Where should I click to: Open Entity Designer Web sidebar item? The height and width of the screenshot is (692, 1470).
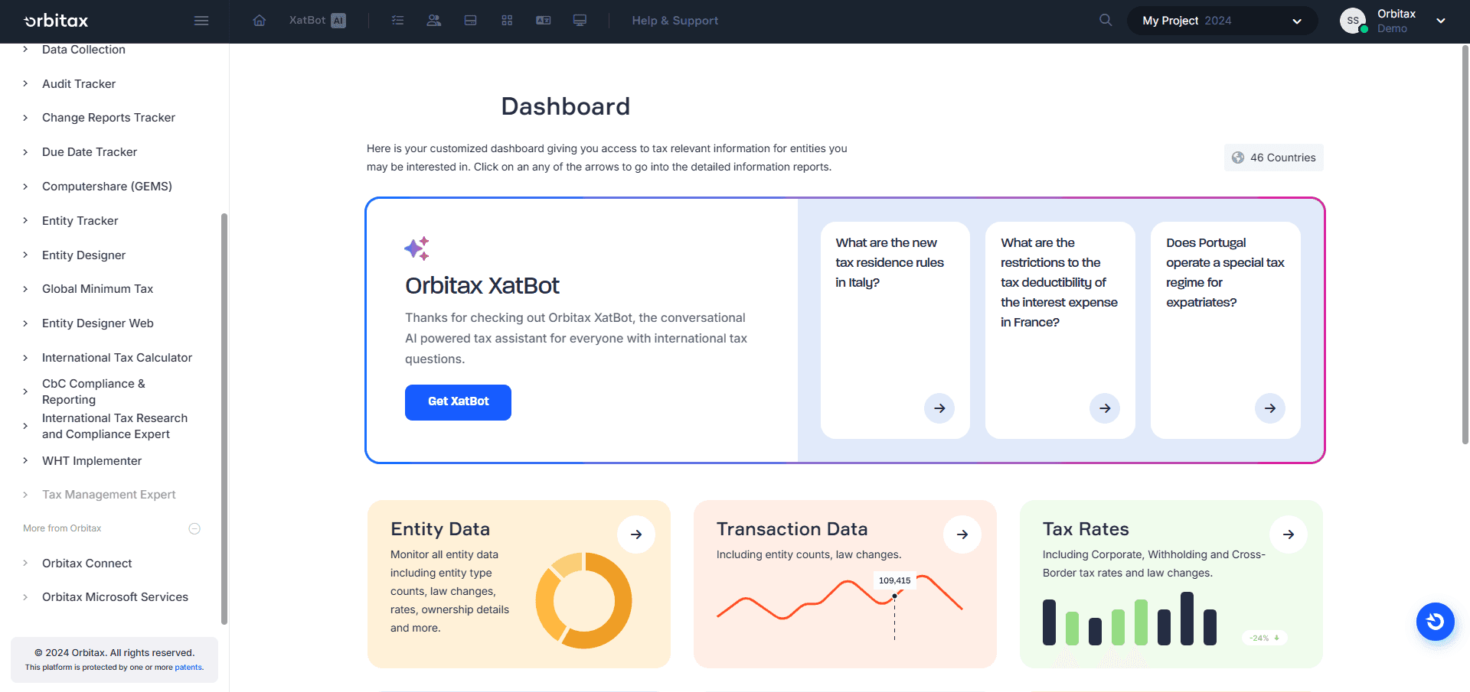(98, 323)
